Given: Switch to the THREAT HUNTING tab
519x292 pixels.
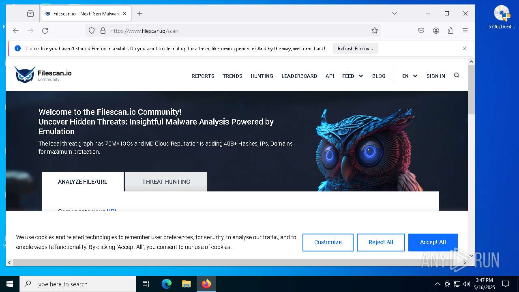Looking at the screenshot, I should [166, 182].
